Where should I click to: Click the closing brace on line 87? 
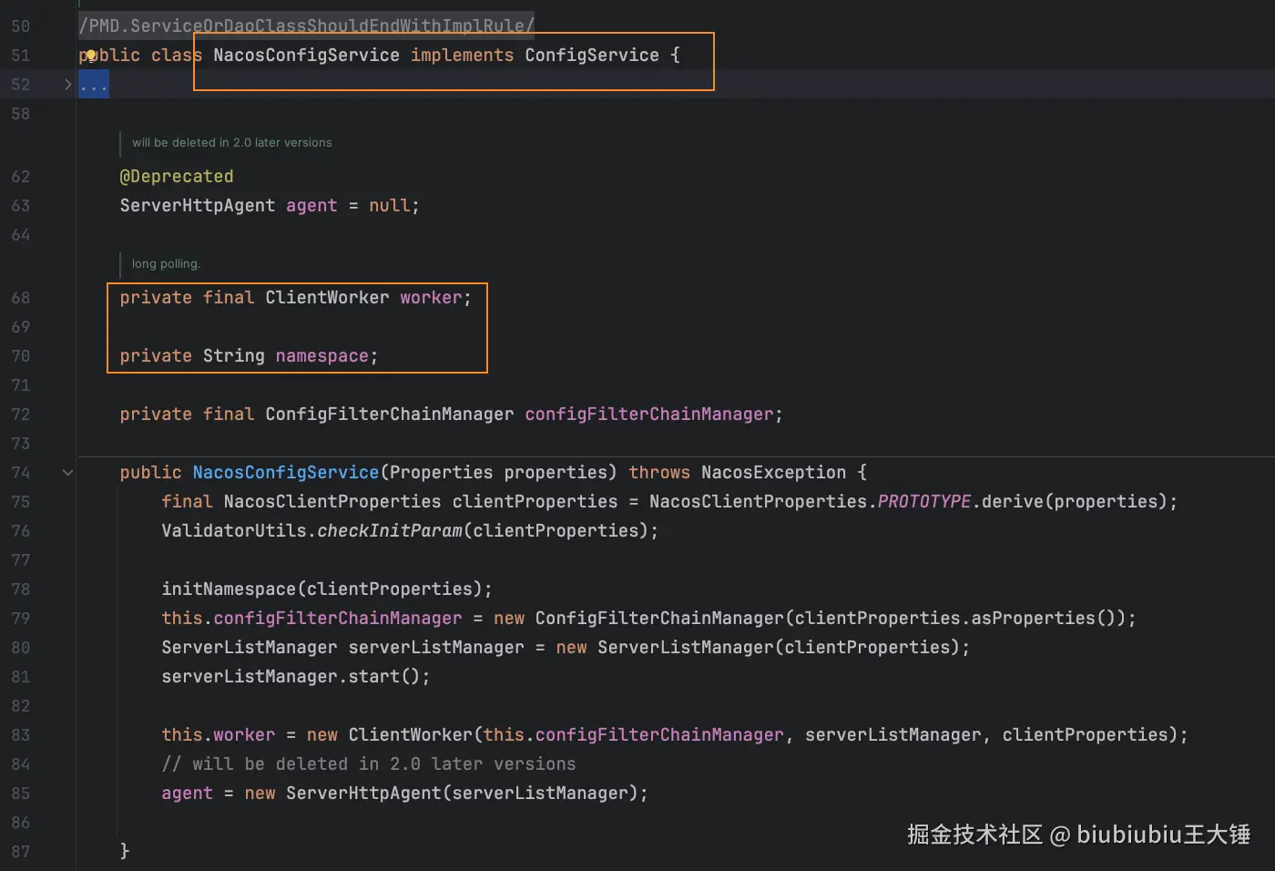click(x=125, y=851)
